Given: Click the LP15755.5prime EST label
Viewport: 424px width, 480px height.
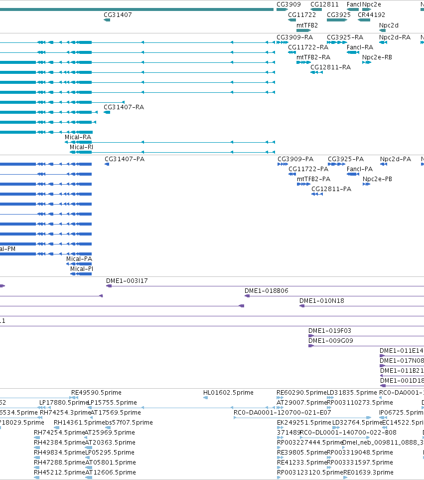Looking at the screenshot, I should pyautogui.click(x=113, y=402).
